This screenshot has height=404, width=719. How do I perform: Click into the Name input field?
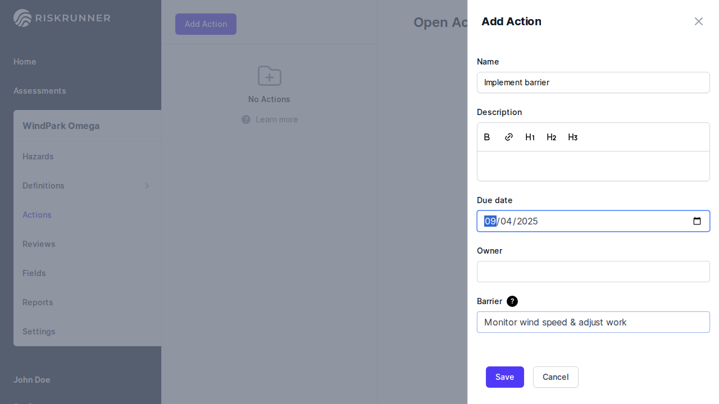[x=593, y=82]
